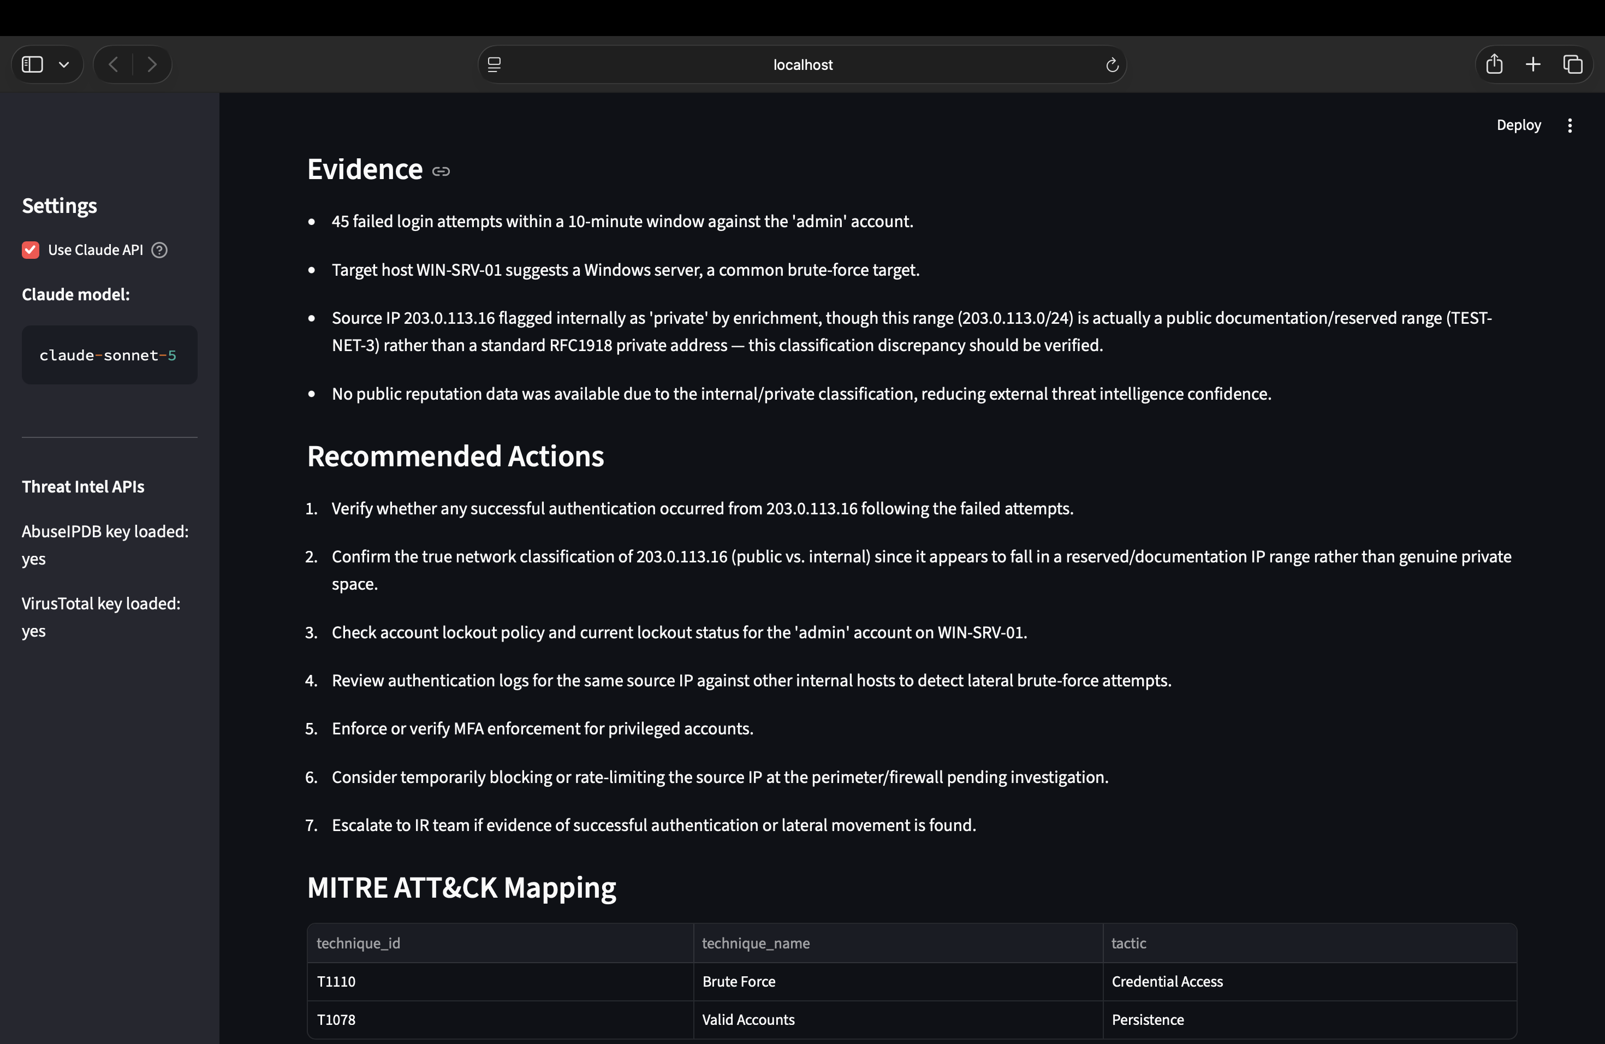
Task: Go back with the browser back arrow
Action: coord(114,65)
